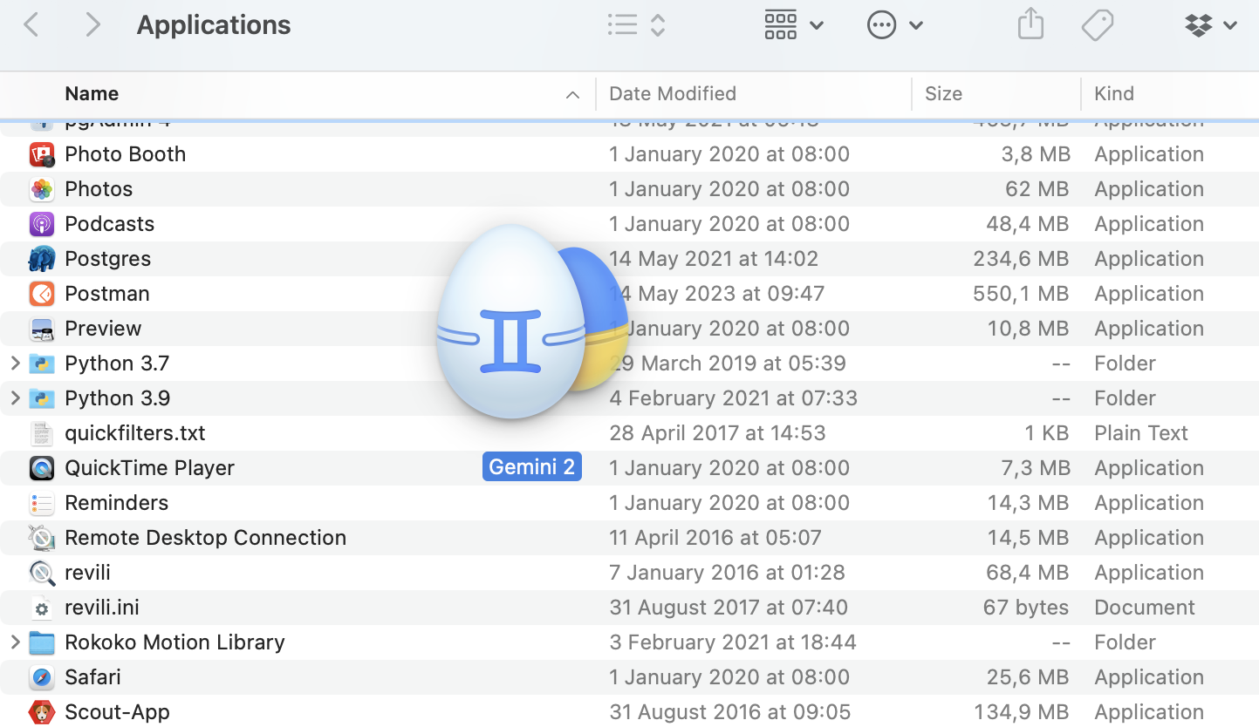1259x727 pixels.
Task: Click the Edit Tags icon
Action: [x=1097, y=25]
